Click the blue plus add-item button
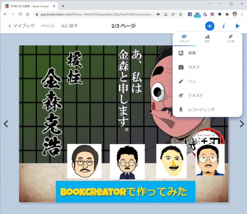 point(209,26)
